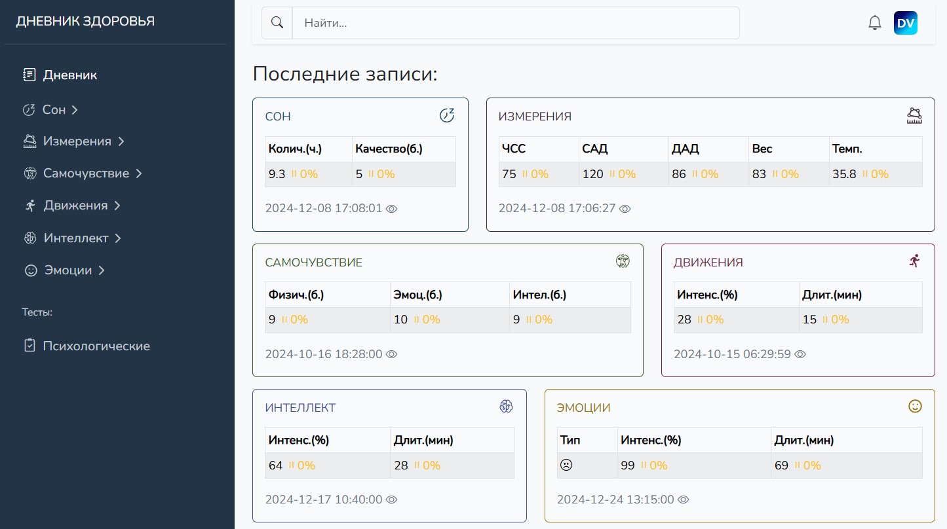Open the eye view on ИЗМЕРЕНИЯ entry
The image size is (947, 529).
coord(625,208)
